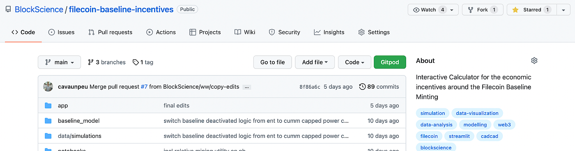575x151 pixels.
Task: Click the About heading text
Action: (425, 61)
